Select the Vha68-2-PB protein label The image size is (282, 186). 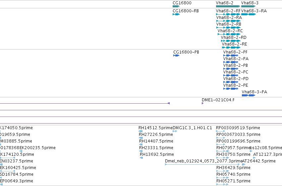coord(235,65)
